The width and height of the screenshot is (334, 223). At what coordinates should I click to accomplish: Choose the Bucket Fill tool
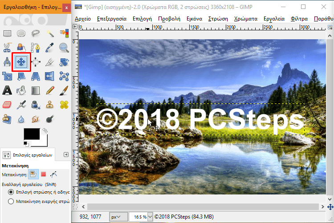click(x=21, y=91)
